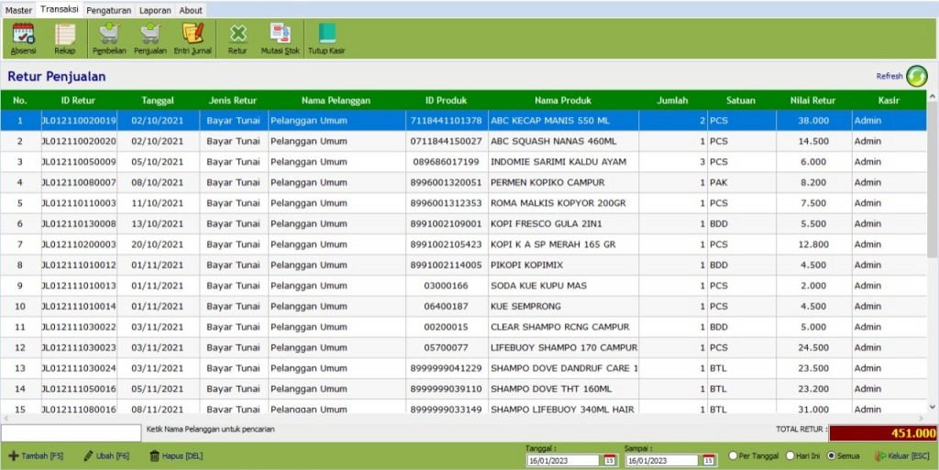
Task: Select row INDOMIE SARIMI KALDU AYAM
Action: 463,162
